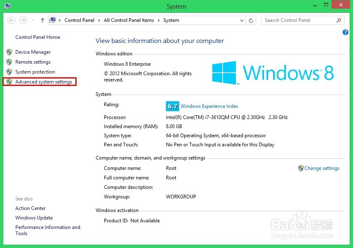This screenshot has height=248, width=353.
Task: Click the 64-bit Operating System value
Action: click(216, 136)
